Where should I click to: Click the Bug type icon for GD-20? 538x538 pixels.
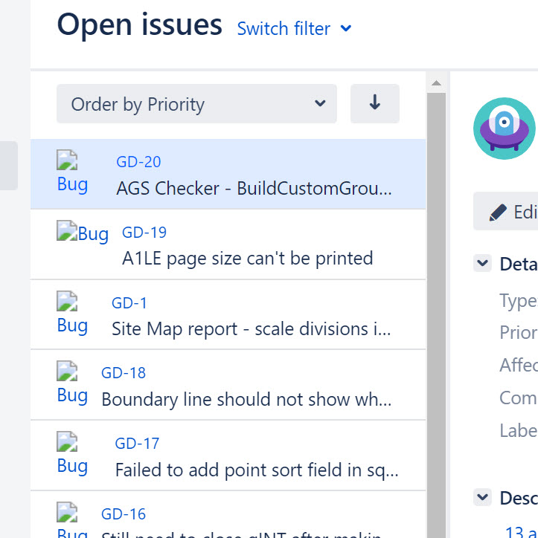point(67,160)
